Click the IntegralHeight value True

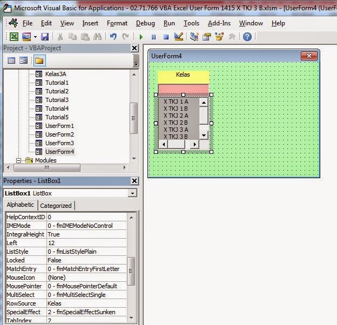pyautogui.click(x=86, y=234)
